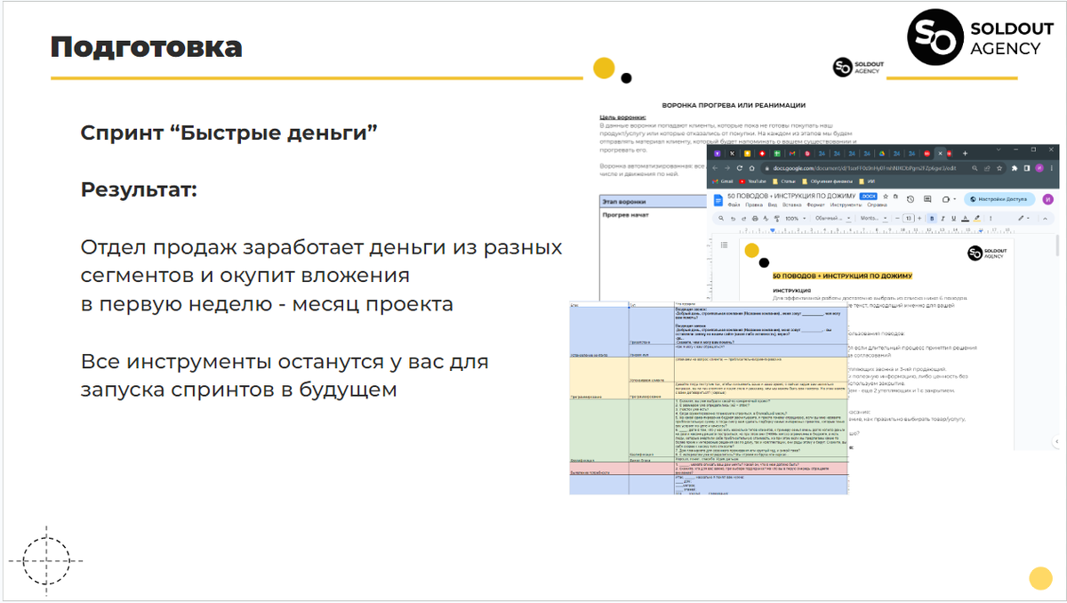Switch to the Google Drive tab
Image resolution: width=1067 pixels, height=603 pixels.
point(882,153)
